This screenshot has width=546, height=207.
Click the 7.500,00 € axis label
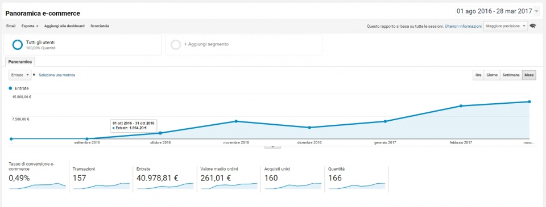point(20,119)
